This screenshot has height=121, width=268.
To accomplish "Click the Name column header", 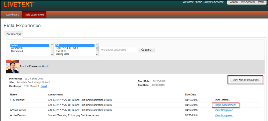I will pos(13,95).
